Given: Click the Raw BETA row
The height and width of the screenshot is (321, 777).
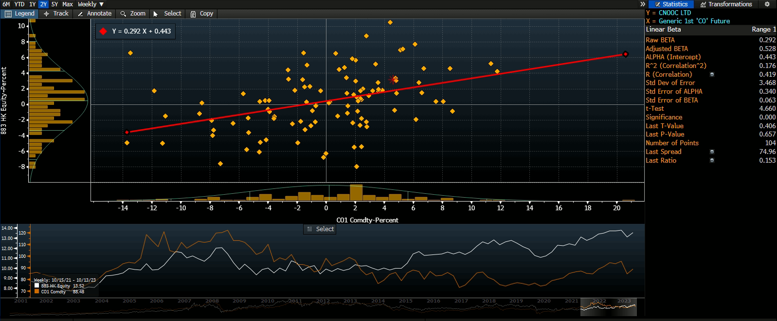Looking at the screenshot, I should pos(710,40).
